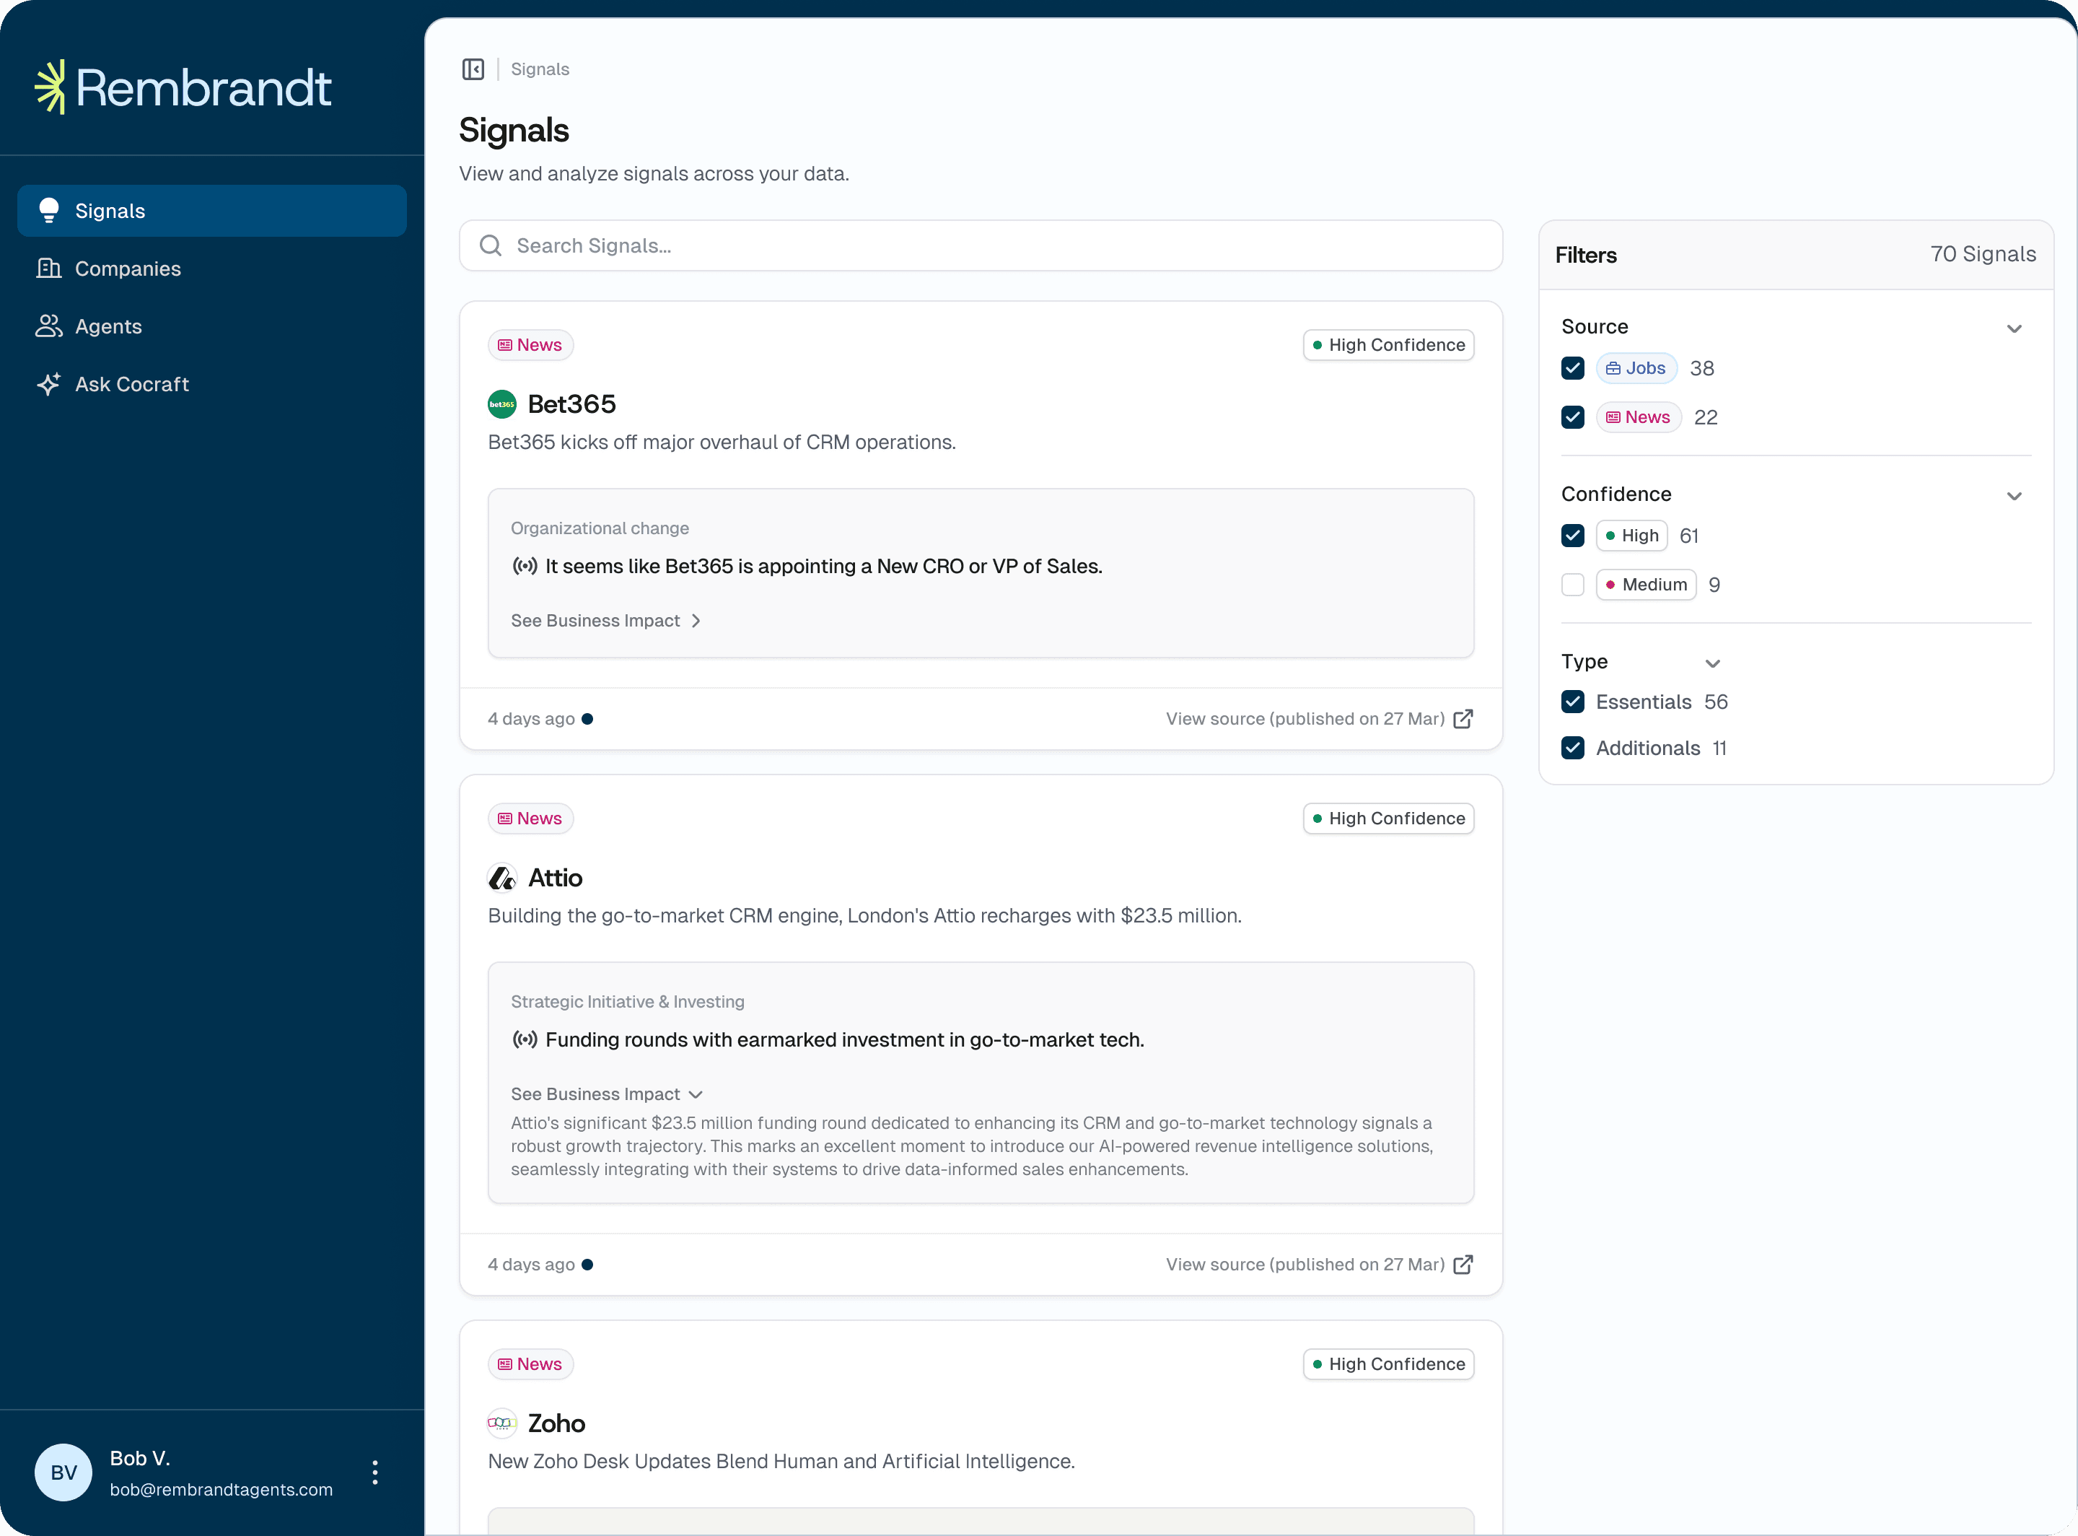
Task: Expand See Business Impact on Bet365 card
Action: pyautogui.click(x=606, y=620)
